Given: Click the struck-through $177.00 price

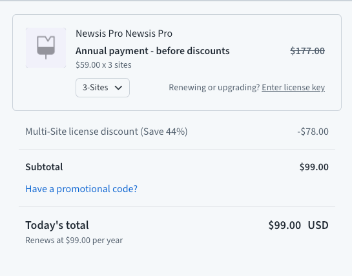Looking at the screenshot, I should [x=307, y=51].
